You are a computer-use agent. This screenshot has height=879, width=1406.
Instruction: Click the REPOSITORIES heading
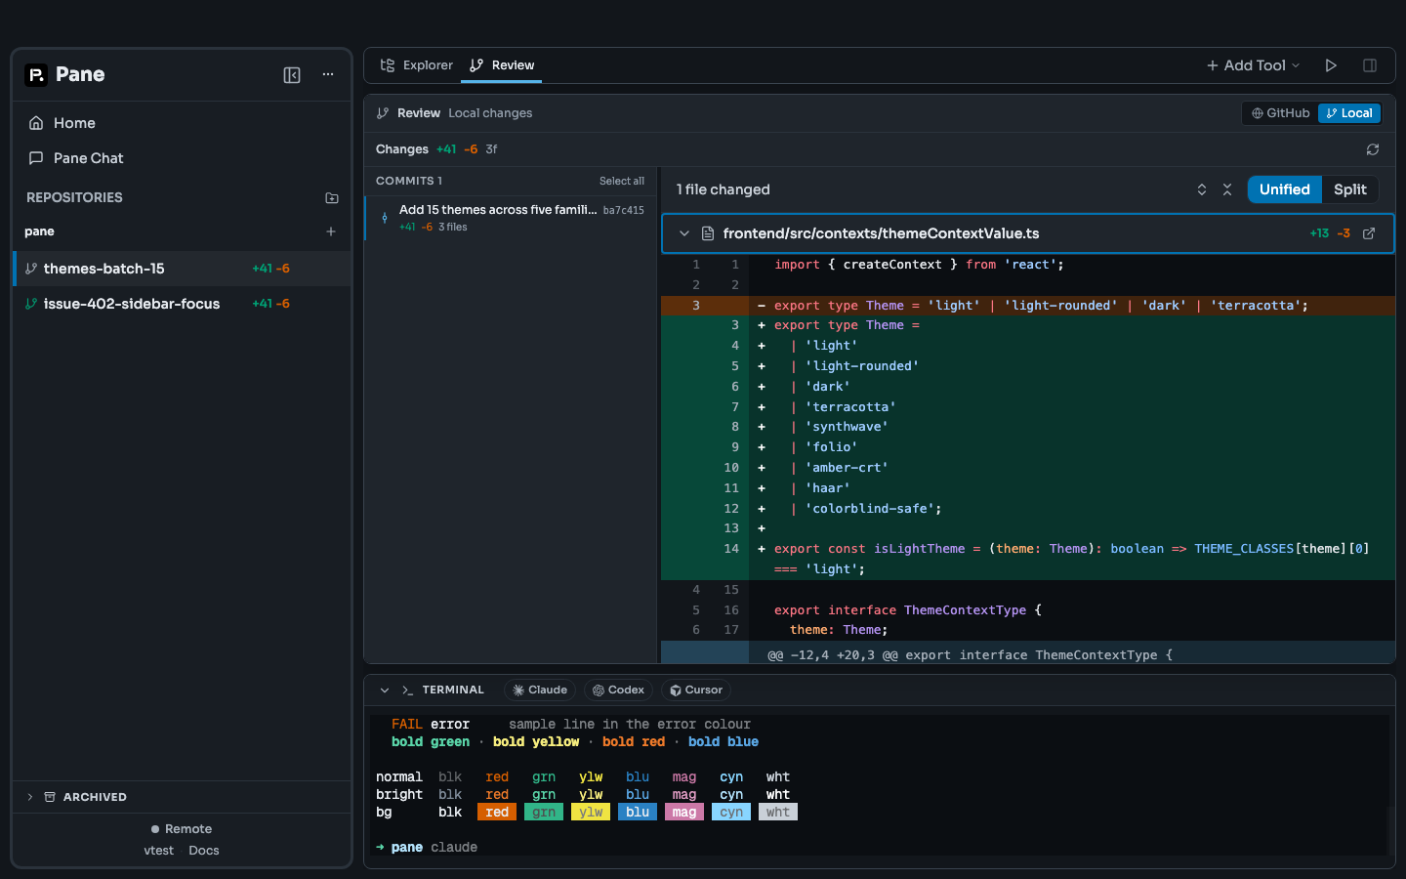pyautogui.click(x=74, y=197)
